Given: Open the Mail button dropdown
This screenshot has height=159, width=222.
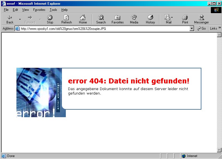Looking at the screenshot, I should coord(172,18).
